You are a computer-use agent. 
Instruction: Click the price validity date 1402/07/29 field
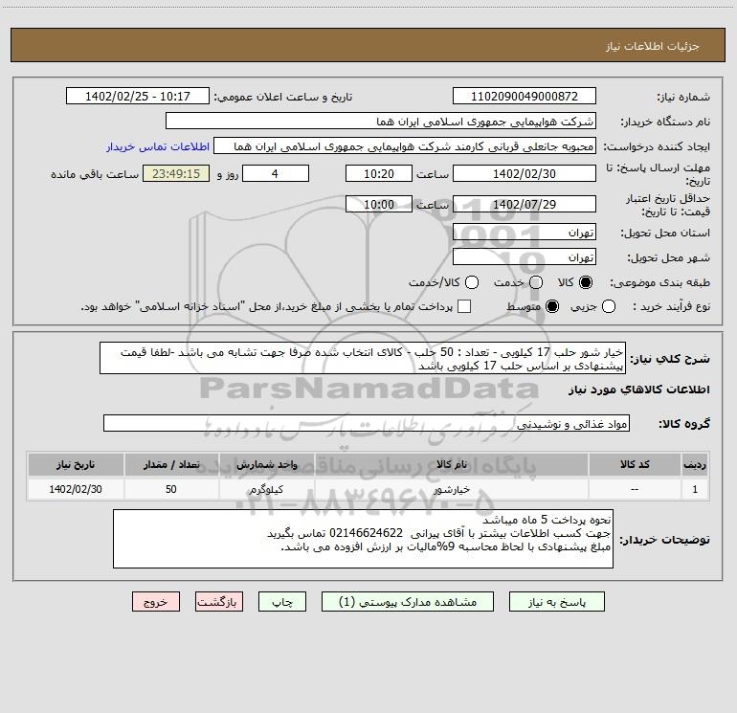click(x=525, y=204)
